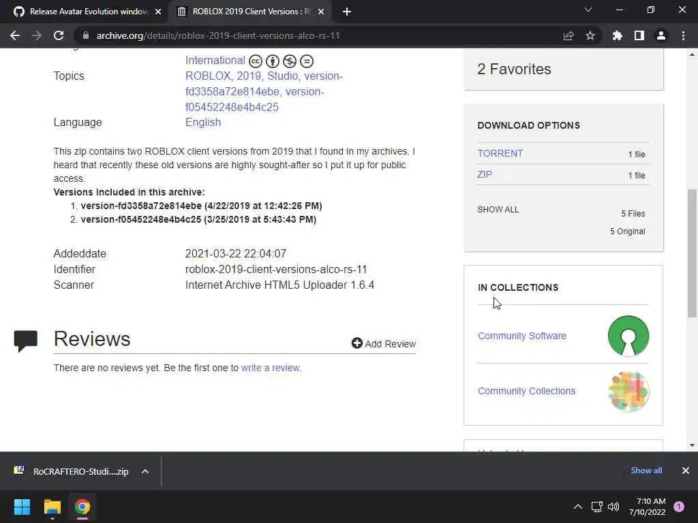Click the CC NoDerivatives icon
698x523 pixels.
(306, 61)
